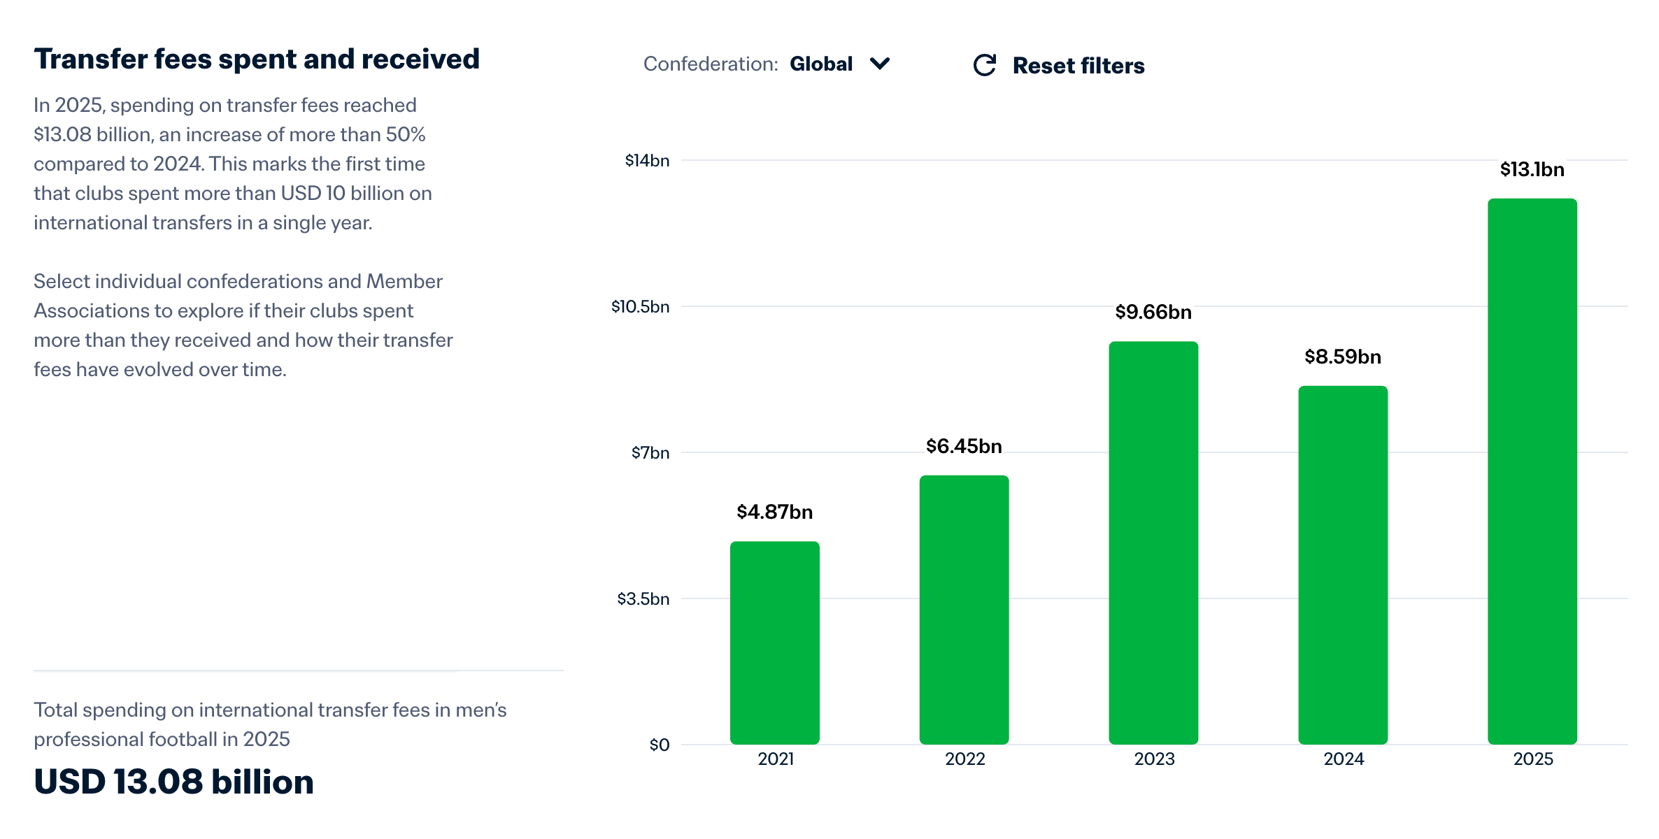Click the $9.66bn value label
The width and height of the screenshot is (1659, 839).
pos(1153,312)
